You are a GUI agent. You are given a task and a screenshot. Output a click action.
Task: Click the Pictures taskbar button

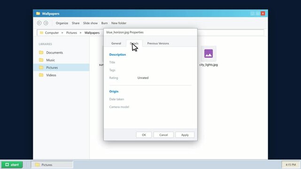point(52,165)
